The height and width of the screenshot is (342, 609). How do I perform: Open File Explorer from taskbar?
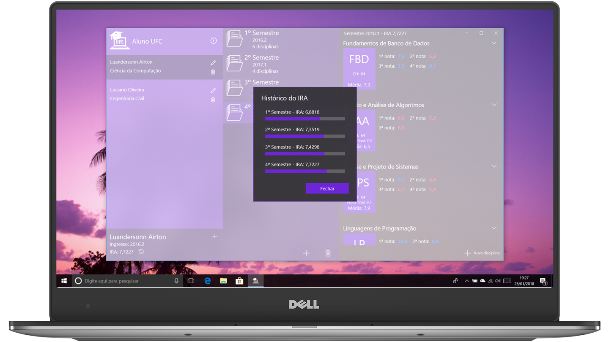tap(223, 281)
